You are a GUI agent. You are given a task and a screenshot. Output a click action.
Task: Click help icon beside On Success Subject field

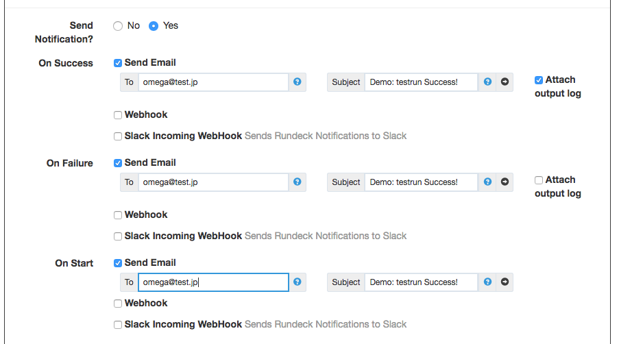pyautogui.click(x=487, y=82)
